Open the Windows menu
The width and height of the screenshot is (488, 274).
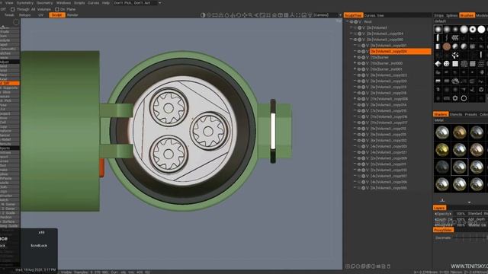tap(63, 3)
